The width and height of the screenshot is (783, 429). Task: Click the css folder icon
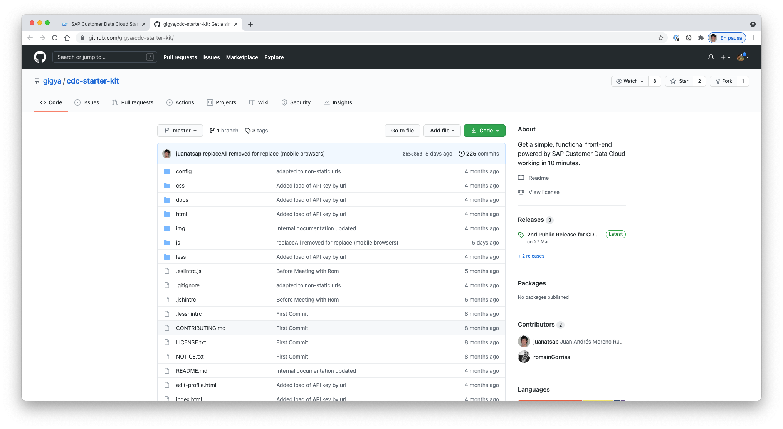click(167, 186)
